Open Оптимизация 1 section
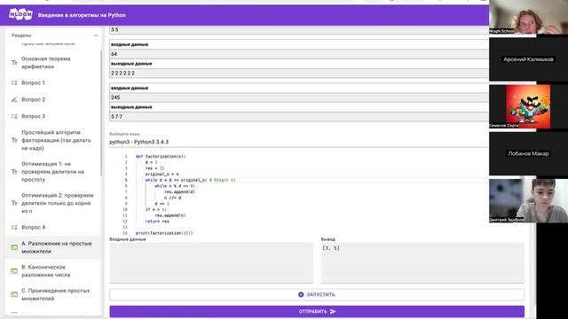Screen dimensions: 568x319 (x=53, y=172)
